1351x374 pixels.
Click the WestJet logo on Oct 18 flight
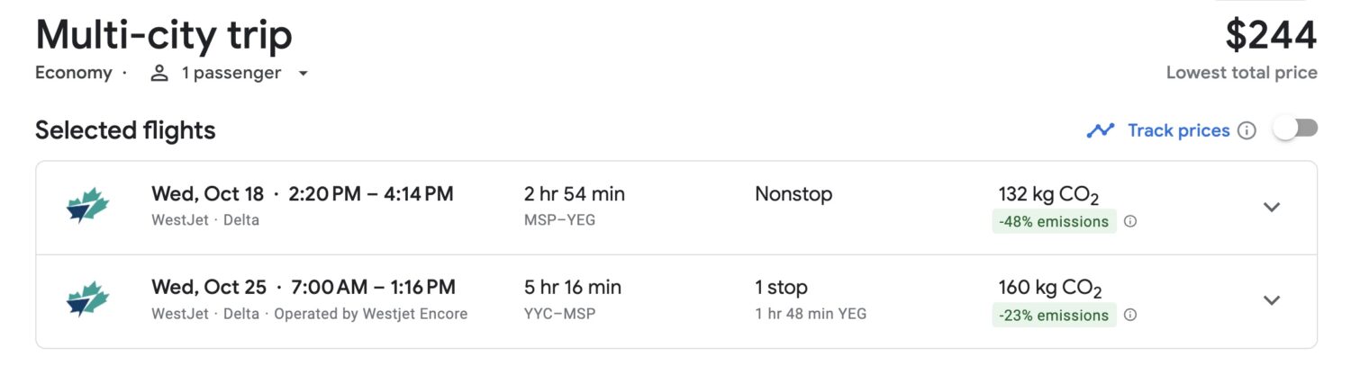(x=87, y=207)
